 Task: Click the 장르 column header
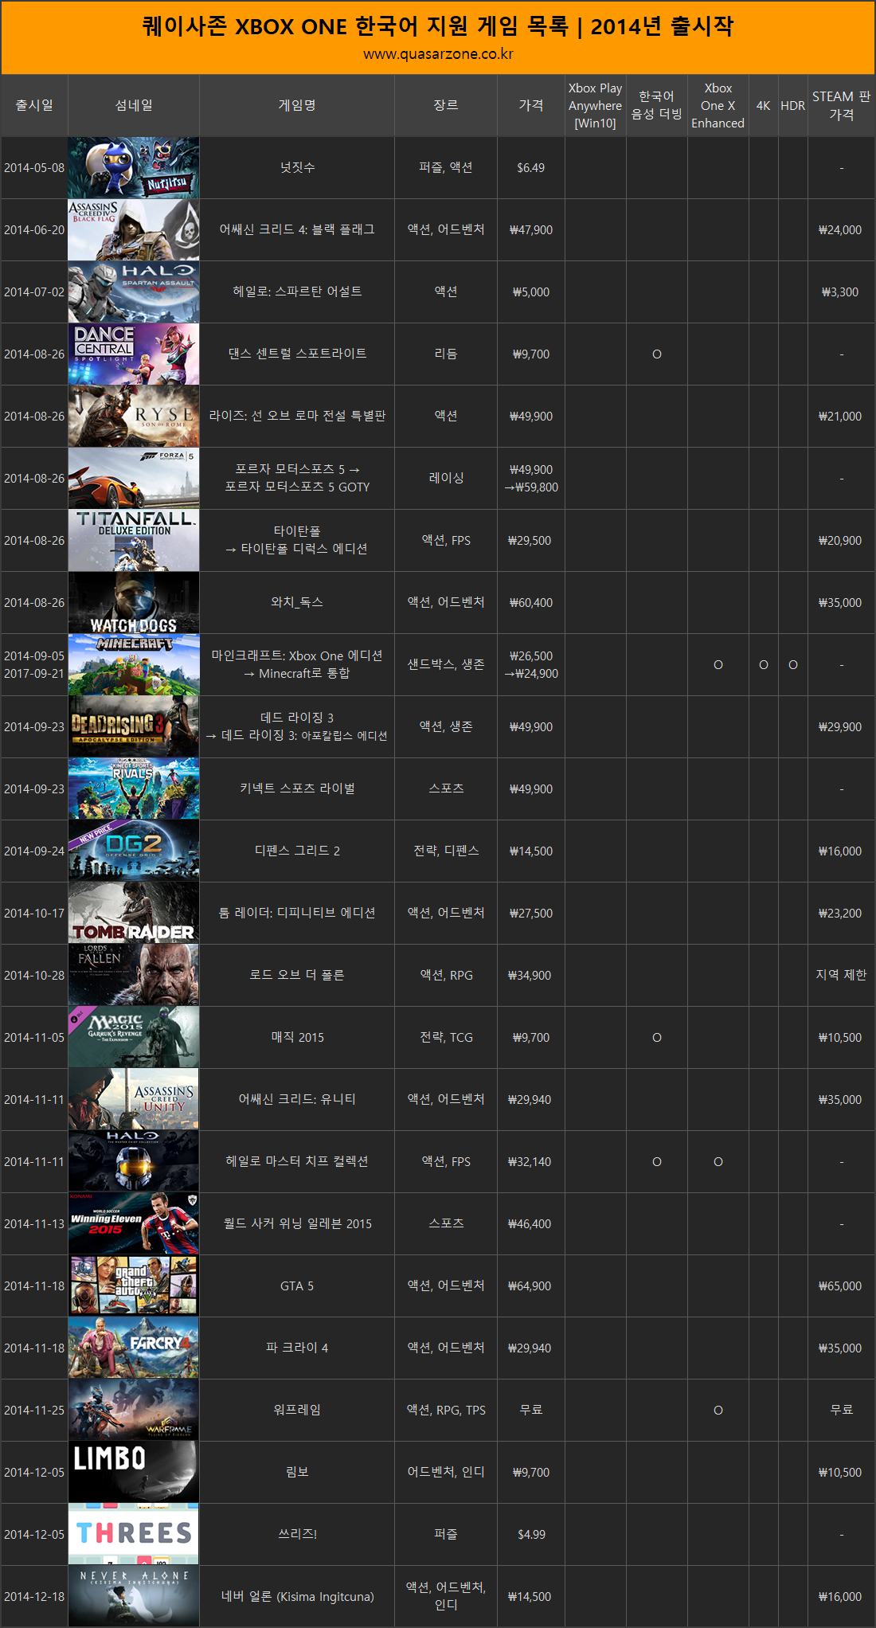pos(446,105)
